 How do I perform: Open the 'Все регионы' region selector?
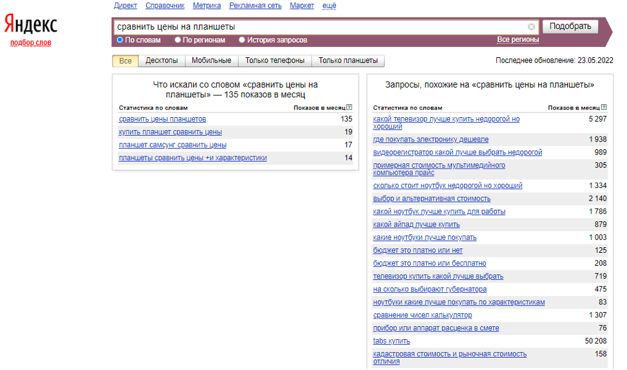click(518, 40)
